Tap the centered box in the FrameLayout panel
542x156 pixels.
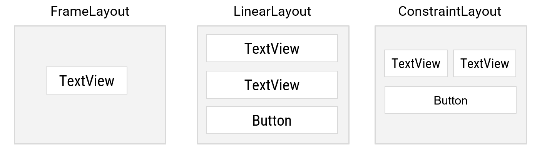pyautogui.click(x=87, y=81)
